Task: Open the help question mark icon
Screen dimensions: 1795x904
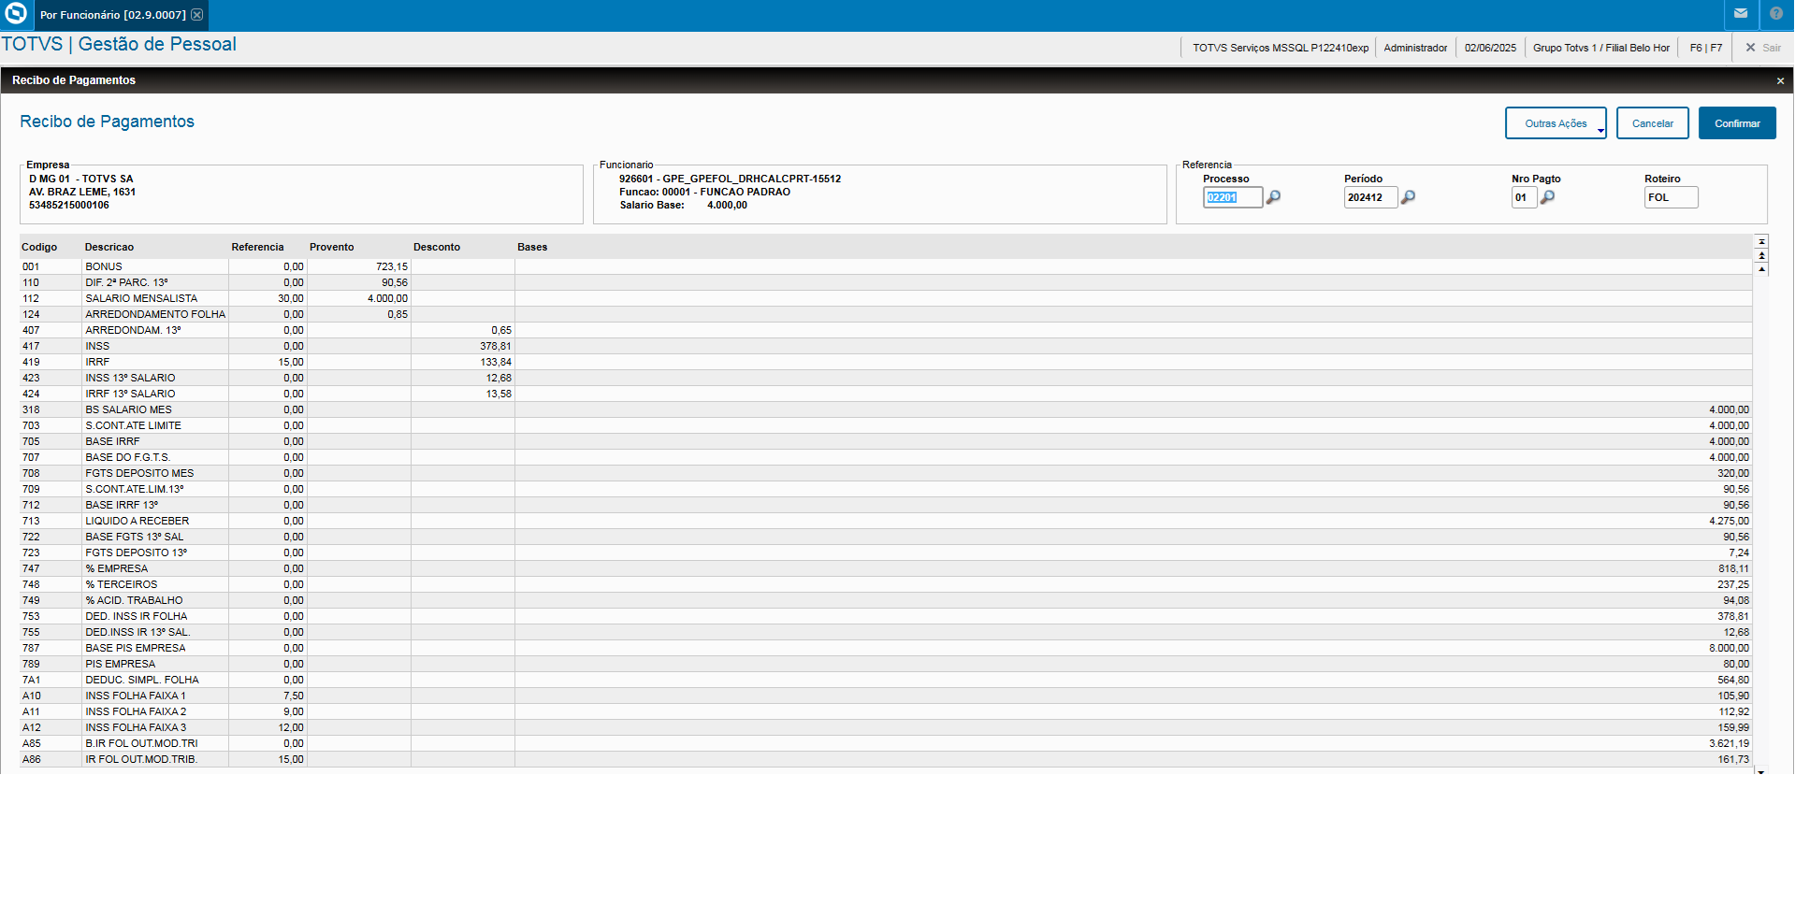Action: coord(1776,14)
